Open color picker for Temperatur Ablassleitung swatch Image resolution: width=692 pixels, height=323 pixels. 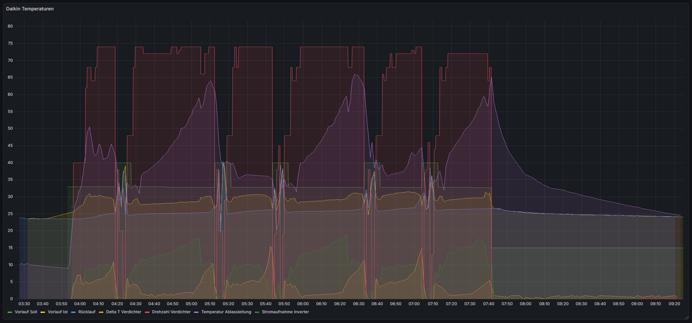pyautogui.click(x=197, y=312)
